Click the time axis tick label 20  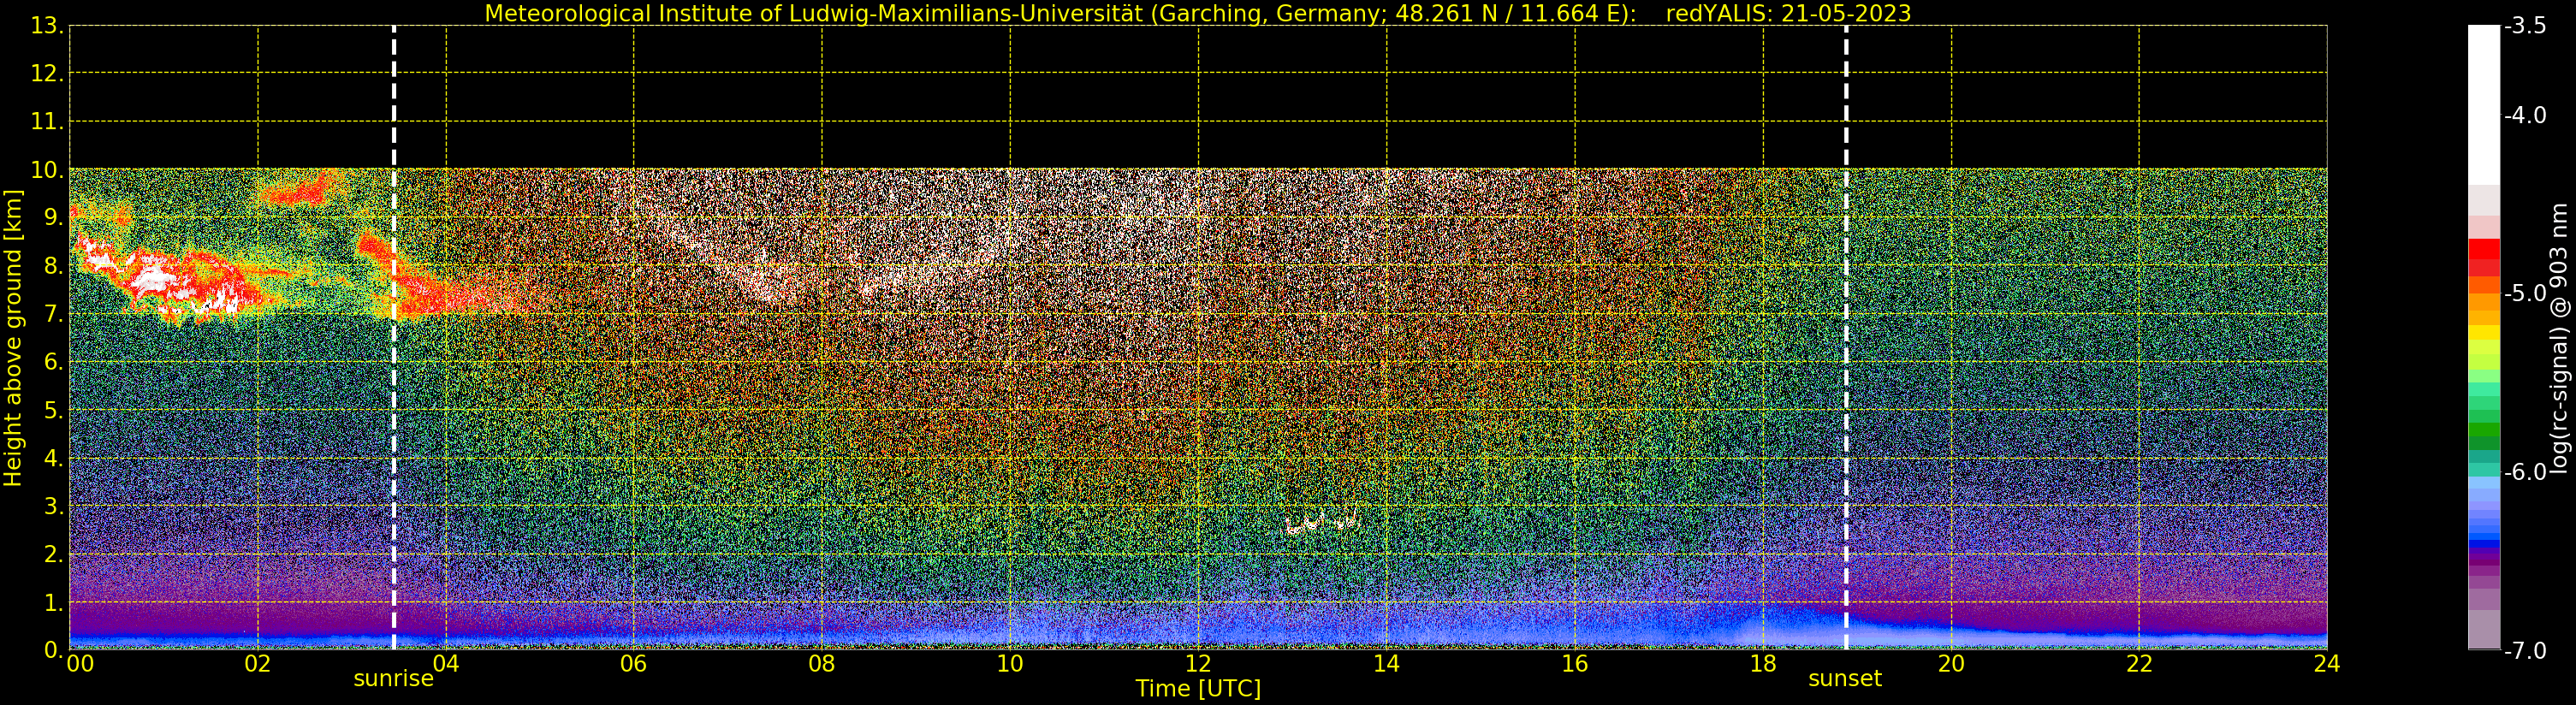[x=1951, y=664]
